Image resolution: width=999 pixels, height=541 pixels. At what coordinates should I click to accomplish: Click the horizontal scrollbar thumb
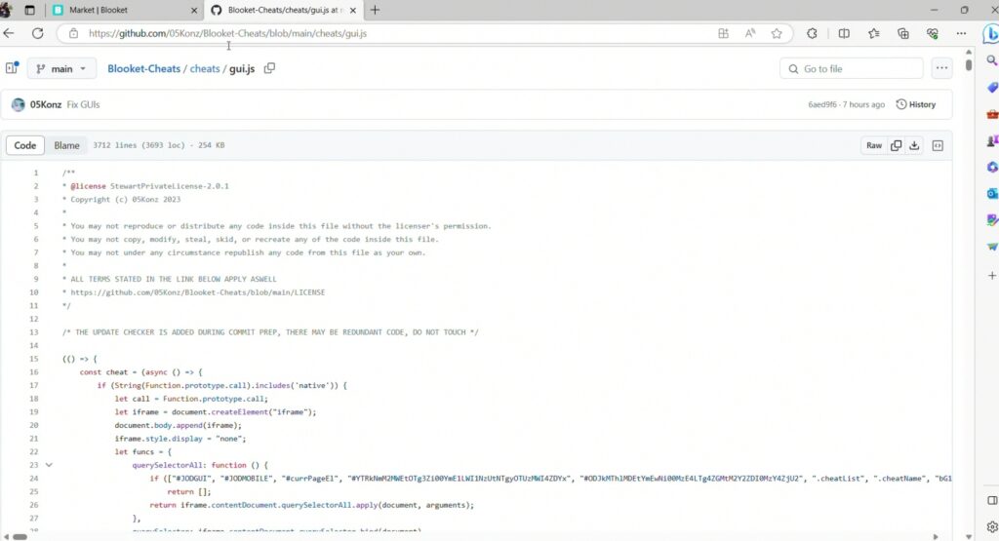click(20, 536)
